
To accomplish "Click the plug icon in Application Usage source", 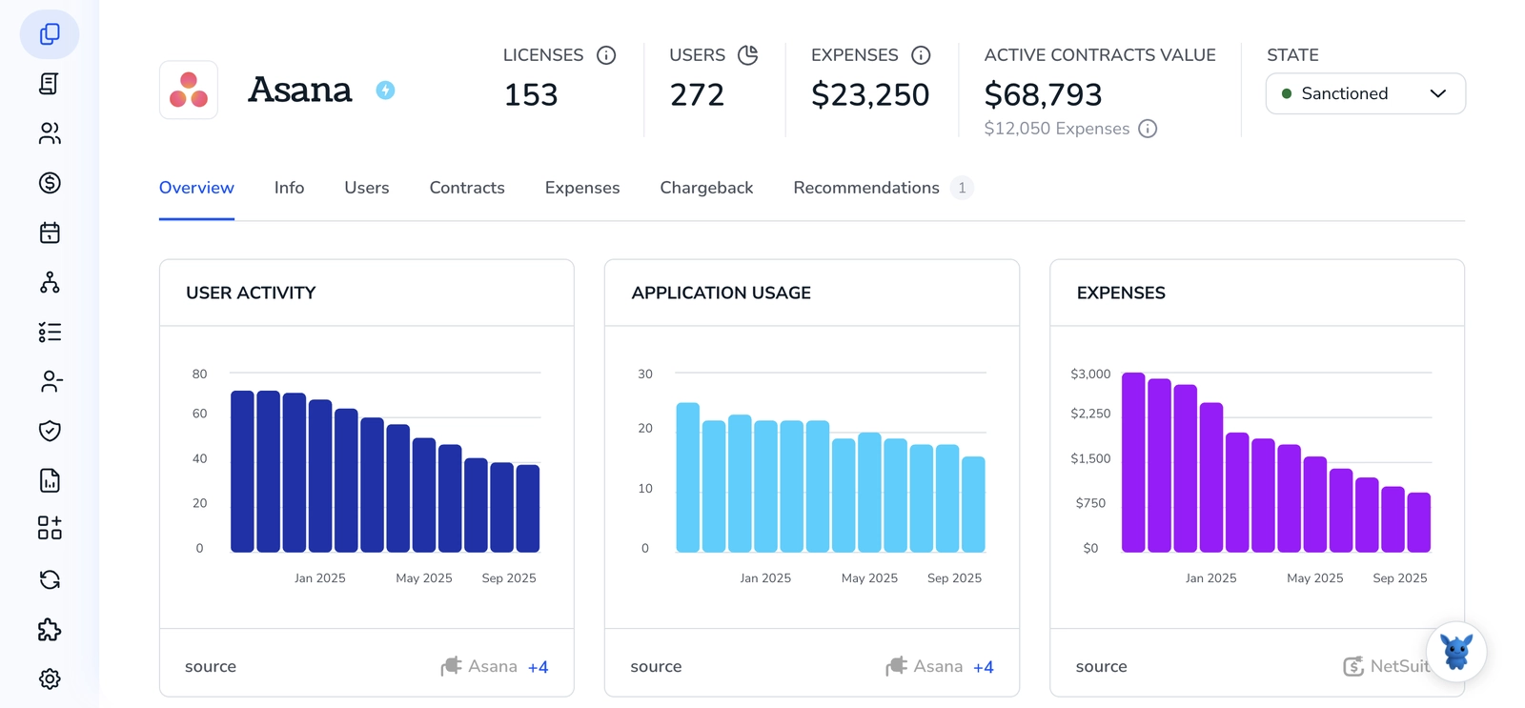I will pyautogui.click(x=896, y=666).
